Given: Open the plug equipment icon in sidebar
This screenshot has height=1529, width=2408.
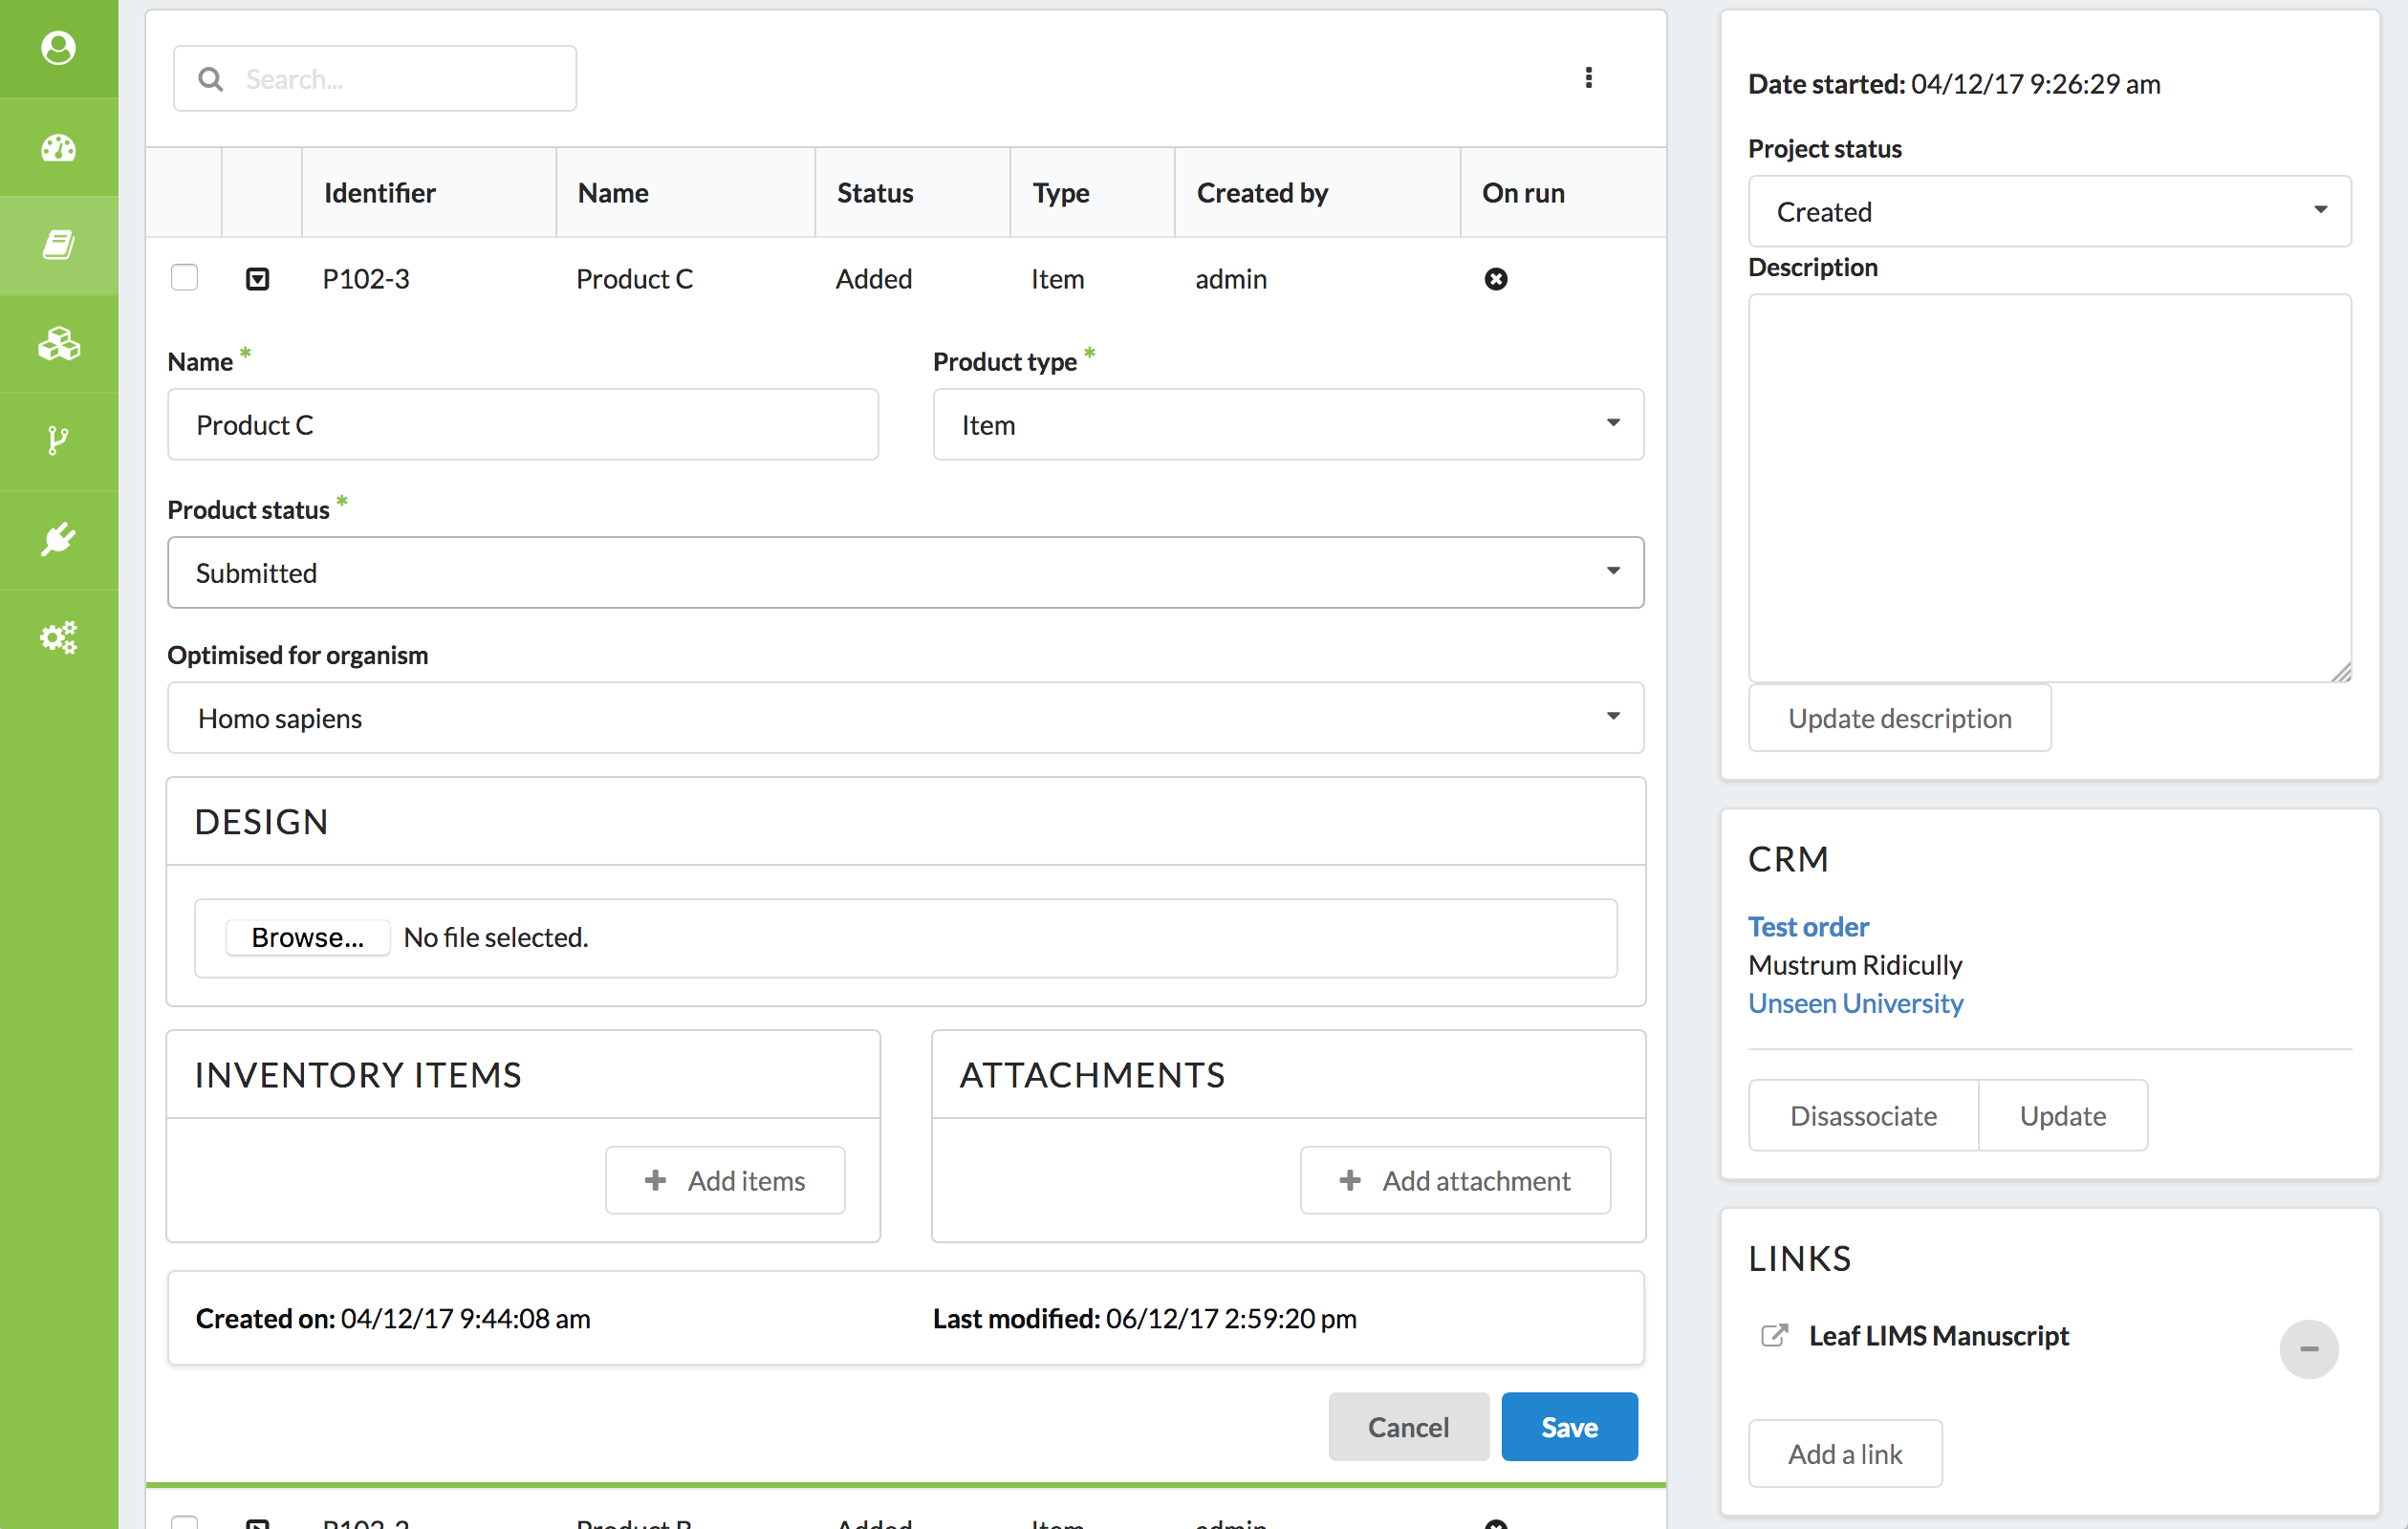Looking at the screenshot, I should 58,539.
